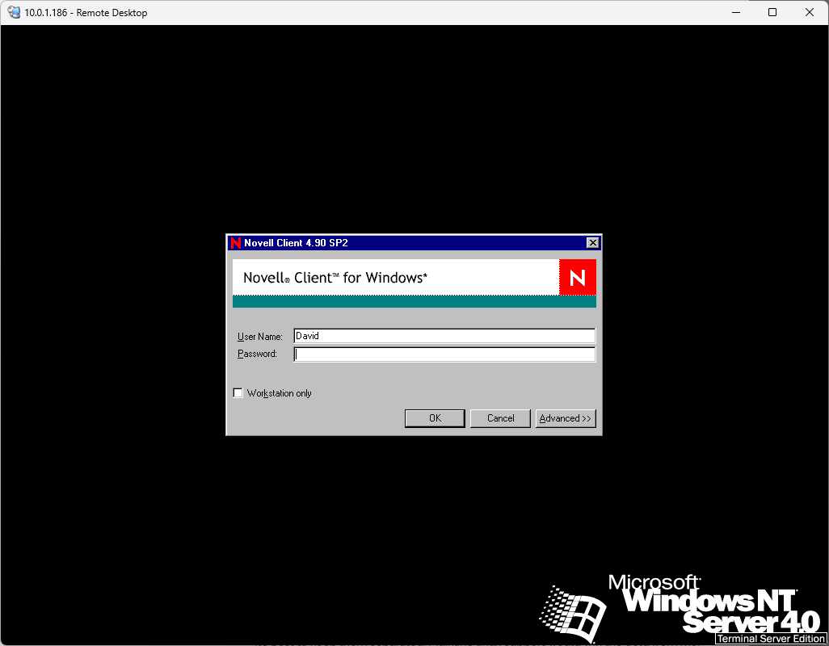This screenshot has width=829, height=646.
Task: Enable the Workstation only checkbox
Action: click(x=238, y=393)
